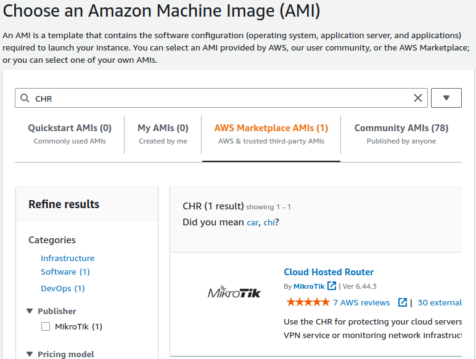This screenshot has height=359, width=476.
Task: Click external link icon before 30 external
Action: (403, 302)
